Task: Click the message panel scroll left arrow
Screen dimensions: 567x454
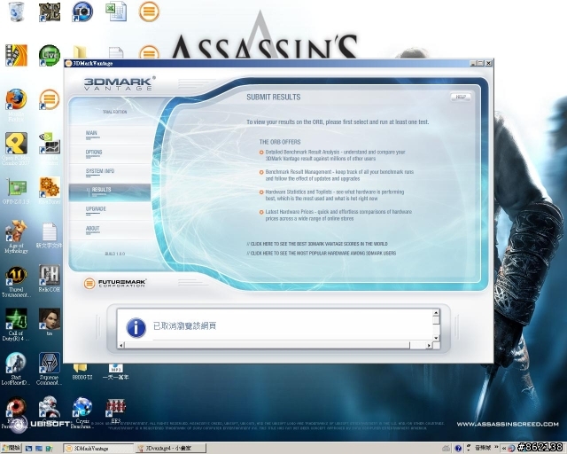Action: tap(121, 346)
